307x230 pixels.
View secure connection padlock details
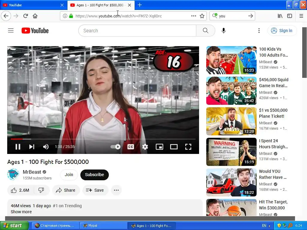(x=71, y=16)
